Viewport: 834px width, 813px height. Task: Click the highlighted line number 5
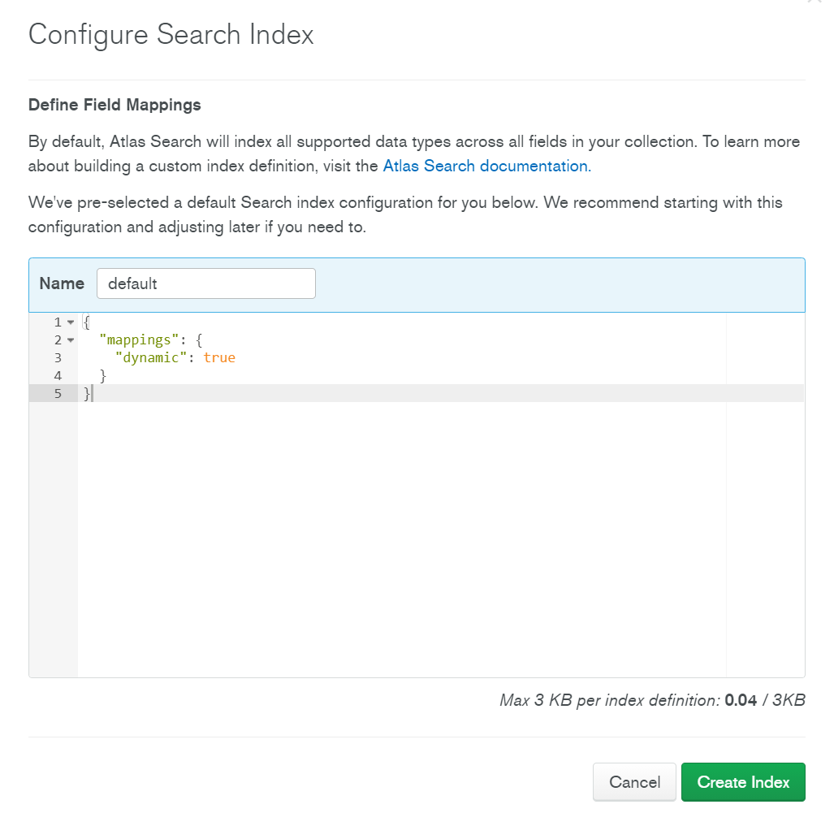click(x=58, y=393)
